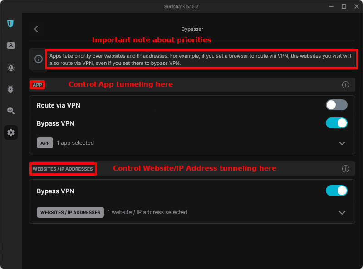Click the Route via VPN label
The width and height of the screenshot is (363, 269).
tap(59, 105)
